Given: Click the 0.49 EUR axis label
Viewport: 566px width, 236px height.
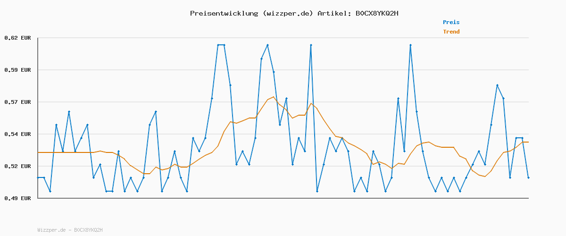Looking at the screenshot, I should pos(17,198).
